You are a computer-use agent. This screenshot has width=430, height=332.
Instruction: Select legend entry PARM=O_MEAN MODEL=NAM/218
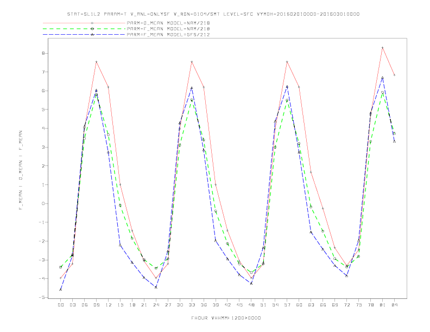pos(168,23)
